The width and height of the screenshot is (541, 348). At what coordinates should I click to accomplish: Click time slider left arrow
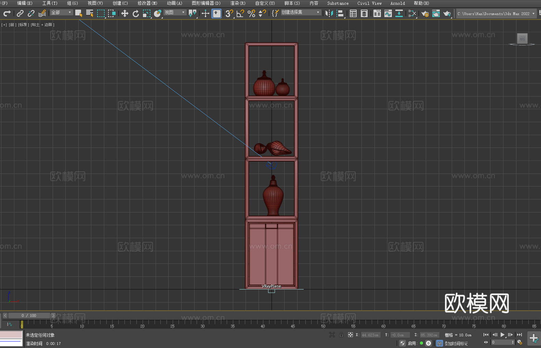pos(5,315)
